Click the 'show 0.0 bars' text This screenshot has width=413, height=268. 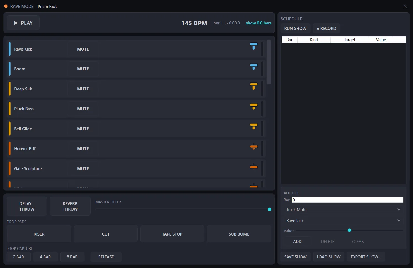[x=259, y=23]
